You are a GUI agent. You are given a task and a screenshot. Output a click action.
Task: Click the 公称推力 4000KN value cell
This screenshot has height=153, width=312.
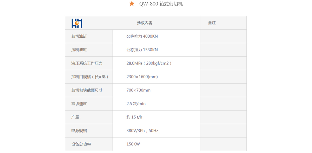point(142,36)
